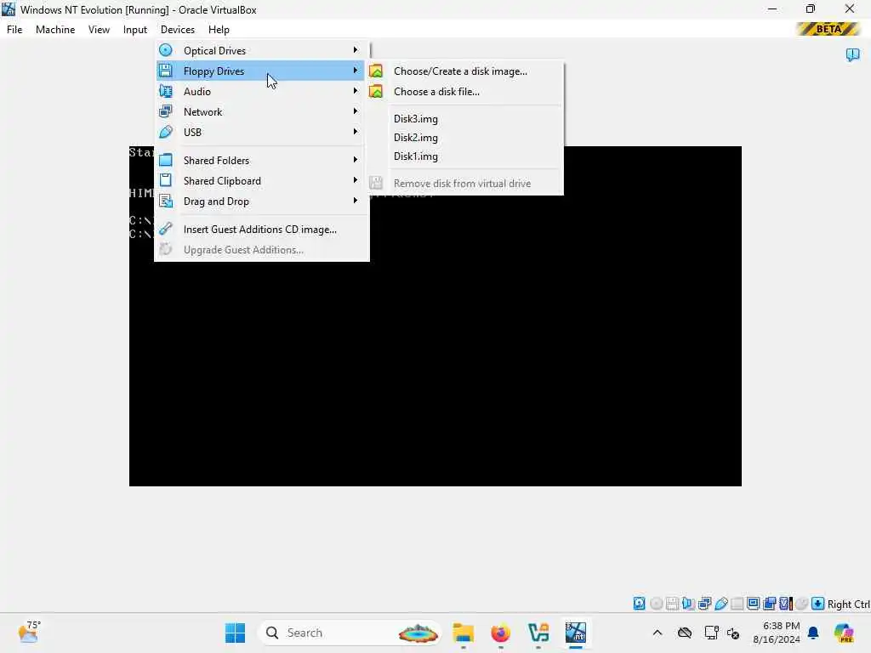The width and height of the screenshot is (871, 653).
Task: Click the notification bell icon
Action: click(x=813, y=633)
